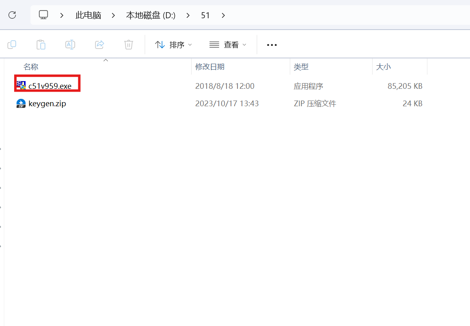Open the three-dot more options menu
The width and height of the screenshot is (470, 326).
[272, 45]
